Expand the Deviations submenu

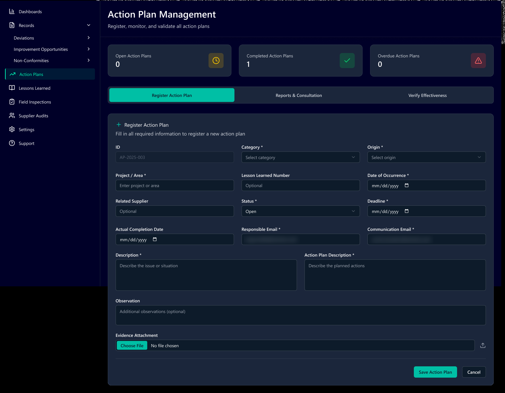(x=89, y=38)
